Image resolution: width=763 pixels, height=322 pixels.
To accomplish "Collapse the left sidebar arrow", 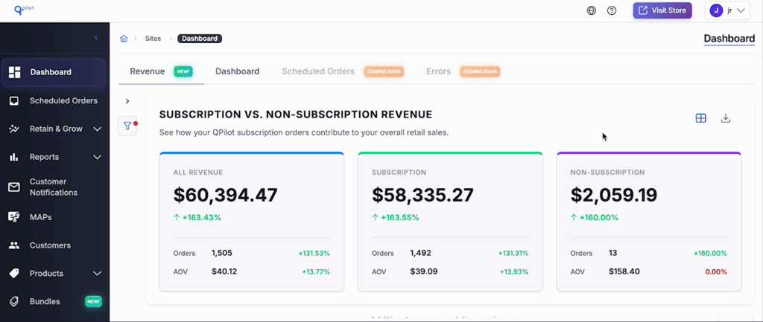I will pos(96,38).
